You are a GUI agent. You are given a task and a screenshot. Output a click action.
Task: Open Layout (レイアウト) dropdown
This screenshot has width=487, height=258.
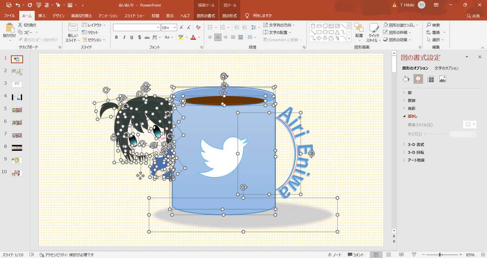click(x=94, y=25)
